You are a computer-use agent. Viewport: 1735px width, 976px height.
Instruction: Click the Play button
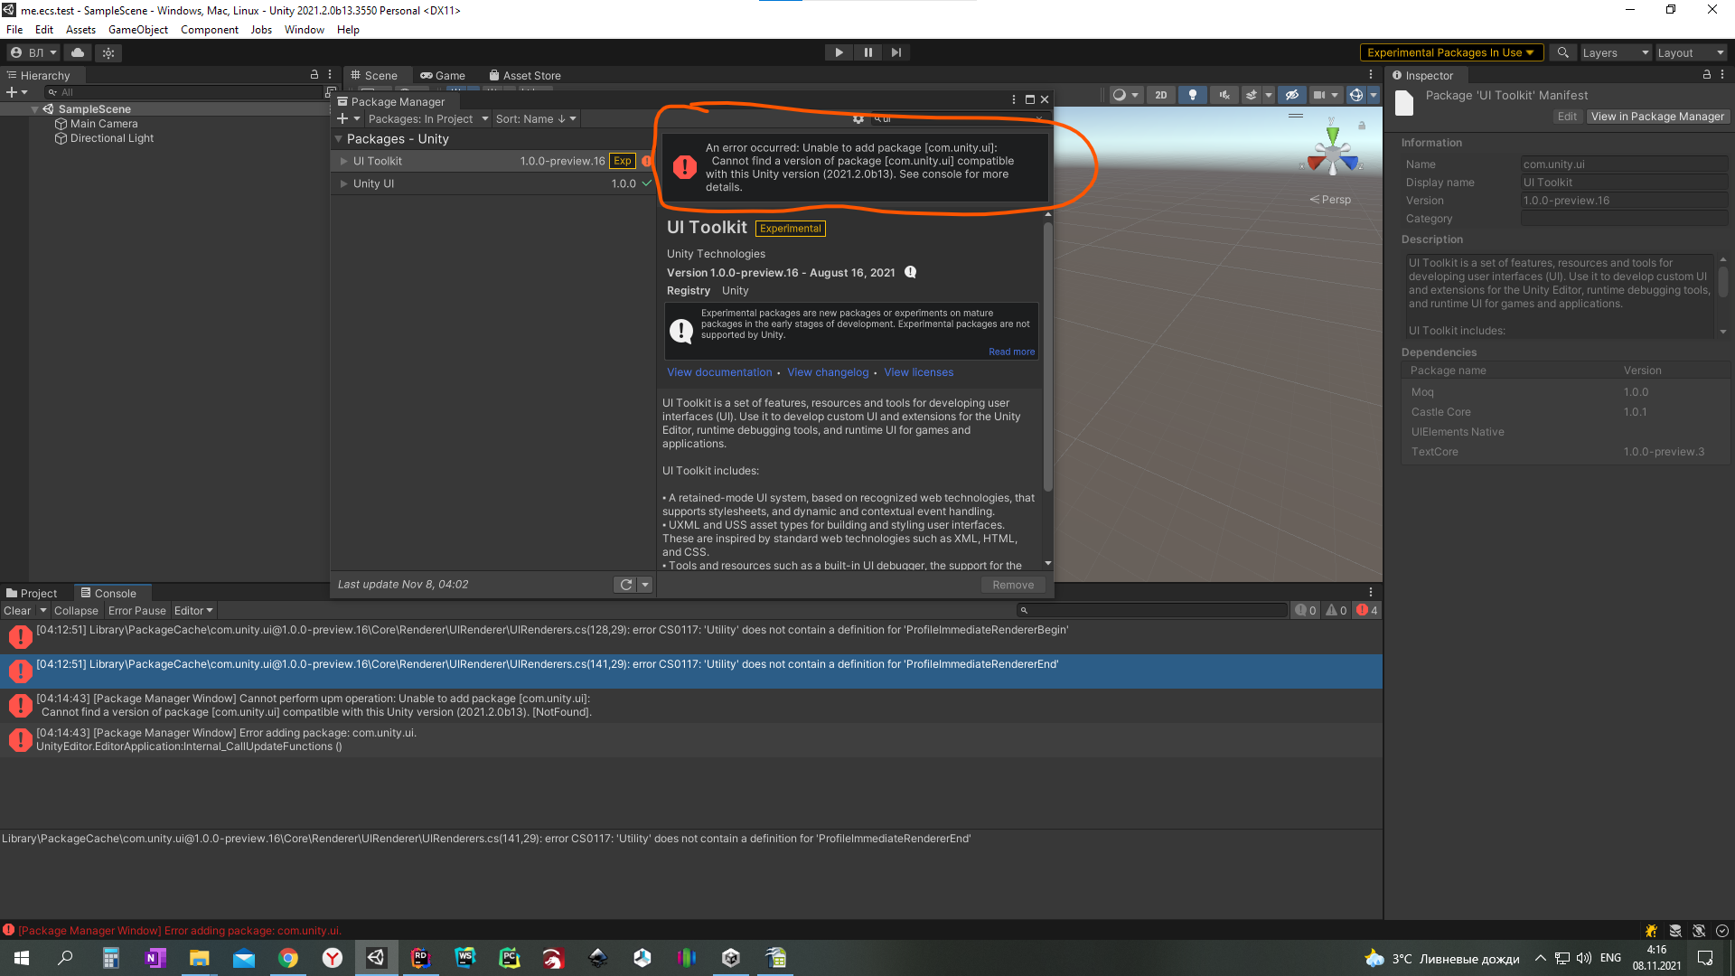coord(839,52)
